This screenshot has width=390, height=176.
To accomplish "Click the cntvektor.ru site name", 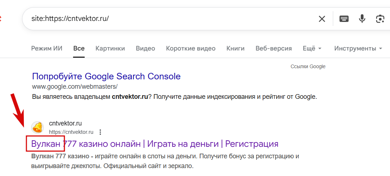I will 65,124.
